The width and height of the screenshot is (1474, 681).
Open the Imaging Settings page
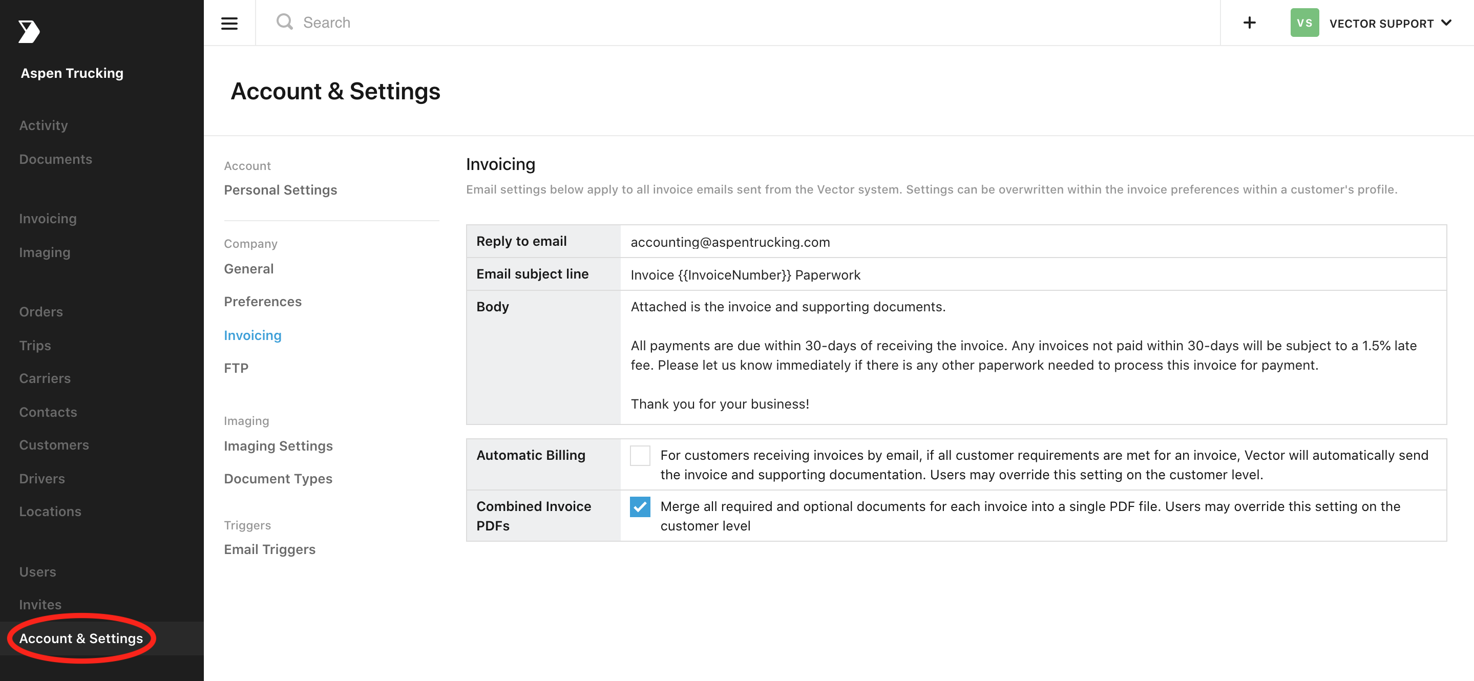pyautogui.click(x=278, y=446)
